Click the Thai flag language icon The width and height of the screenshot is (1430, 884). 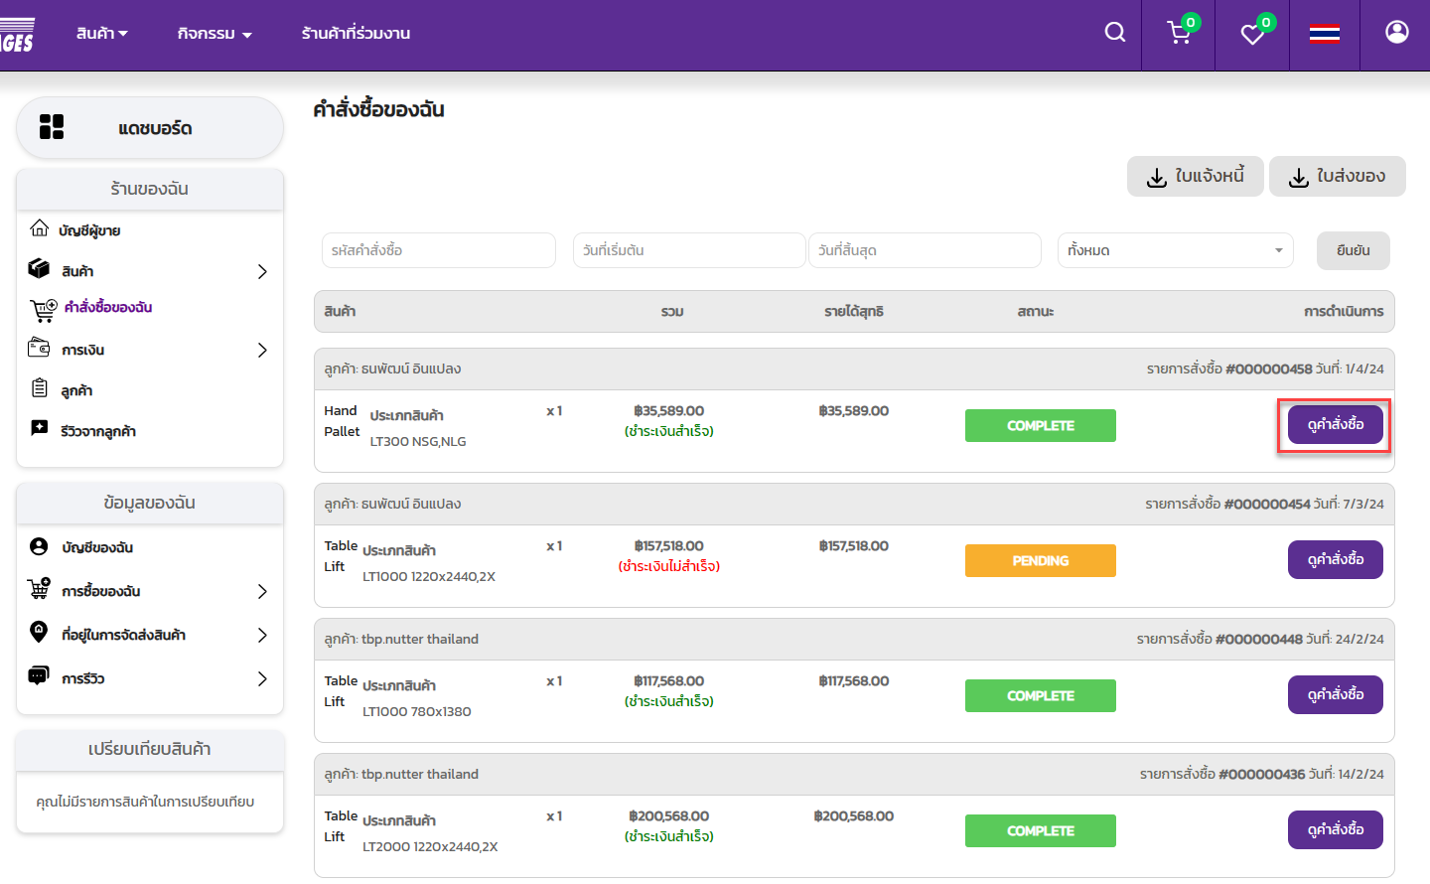pos(1324,34)
